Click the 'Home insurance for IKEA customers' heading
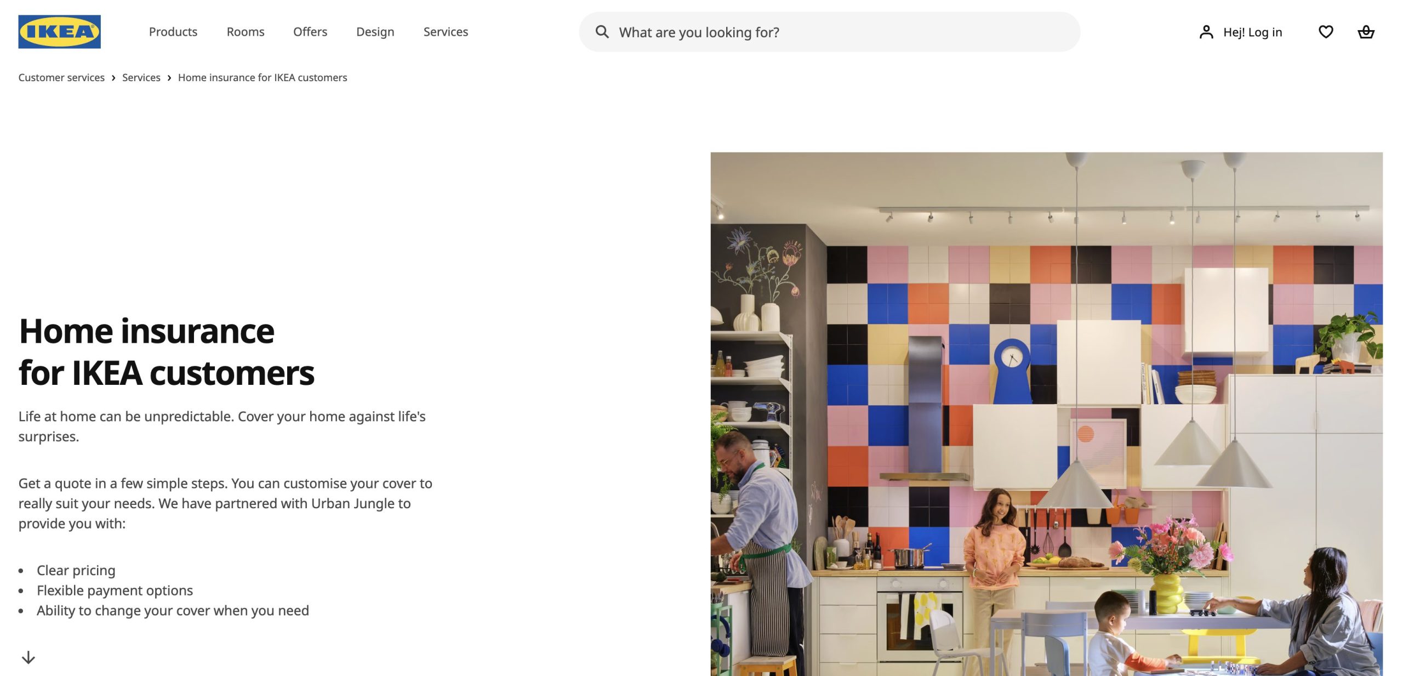This screenshot has width=1403, height=676. 167,352
